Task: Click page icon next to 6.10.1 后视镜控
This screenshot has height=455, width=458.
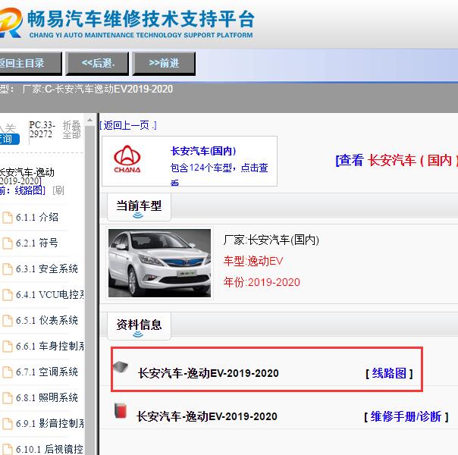Action: point(8,449)
